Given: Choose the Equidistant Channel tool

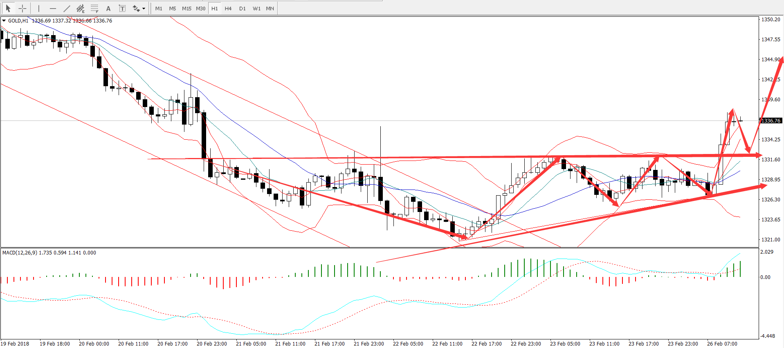Looking at the screenshot, I should point(81,8).
